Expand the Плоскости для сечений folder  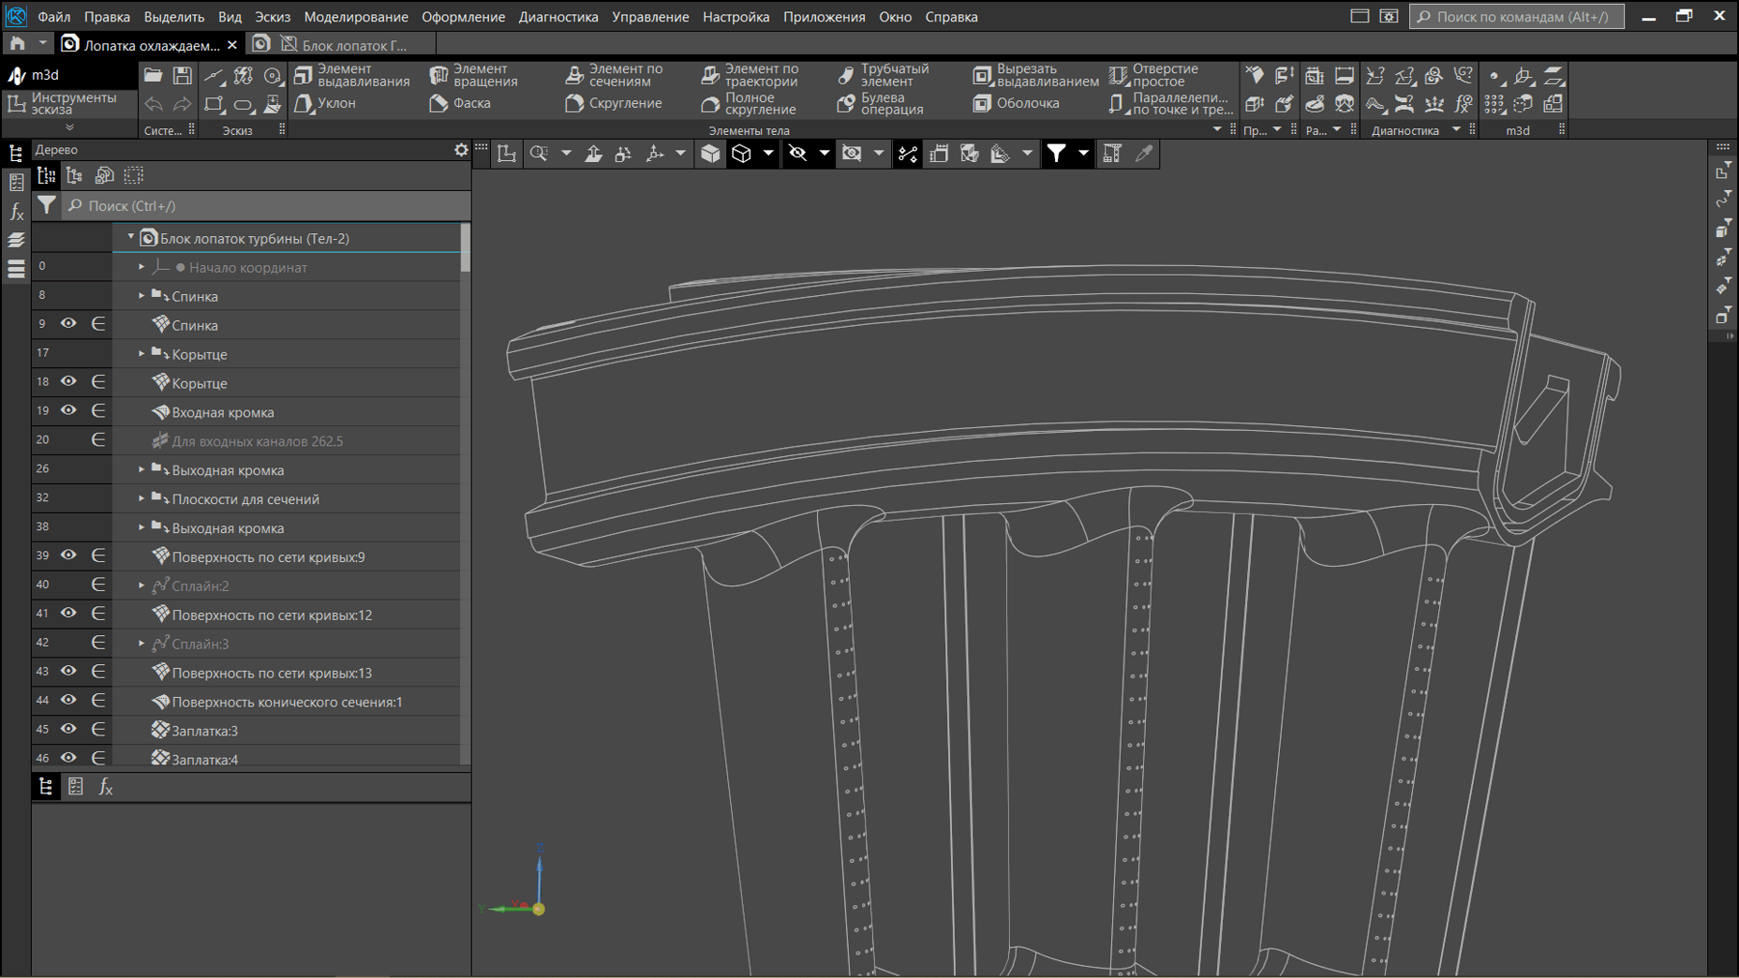[141, 498]
